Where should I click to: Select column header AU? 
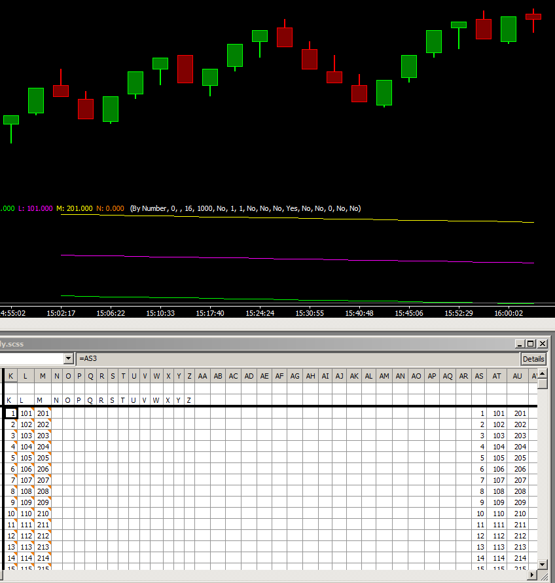518,376
